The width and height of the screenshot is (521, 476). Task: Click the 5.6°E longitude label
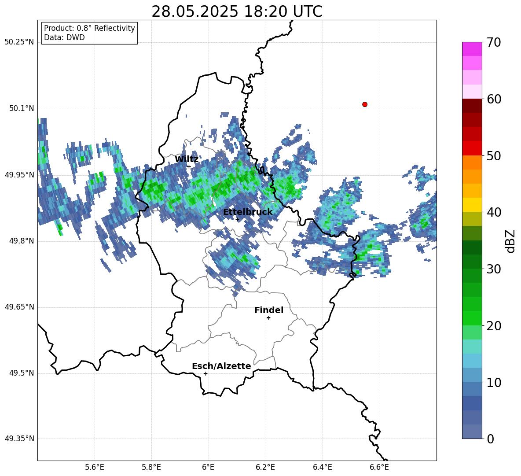click(x=95, y=467)
